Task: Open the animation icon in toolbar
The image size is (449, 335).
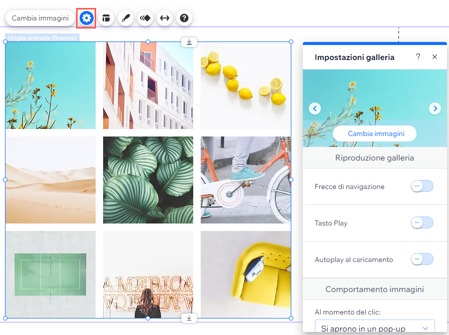Action: coord(145,18)
